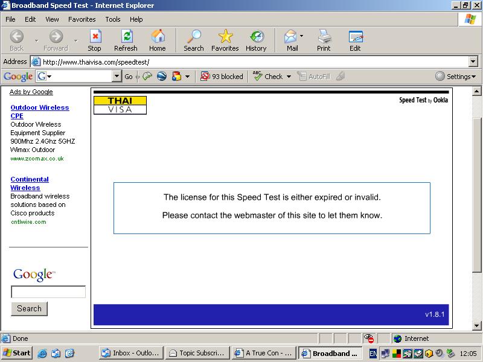Screen dimensions: 483x362
Task: Click the blocked privacy eye status icon
Action: point(368,338)
